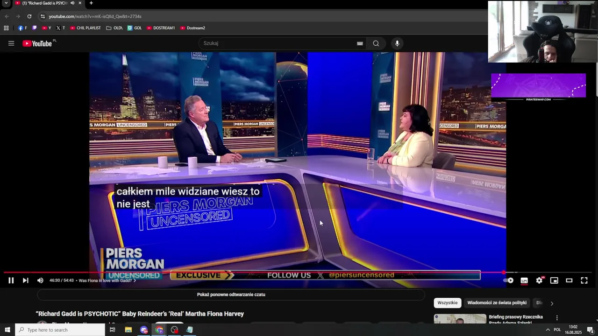Click the progress bar playhead dot
The image size is (598, 336).
tap(504, 272)
